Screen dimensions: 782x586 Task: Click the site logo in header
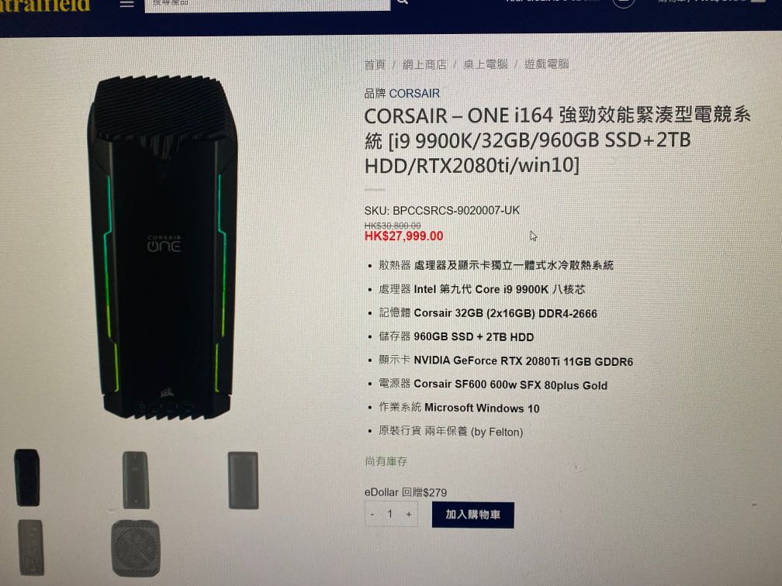pyautogui.click(x=45, y=5)
